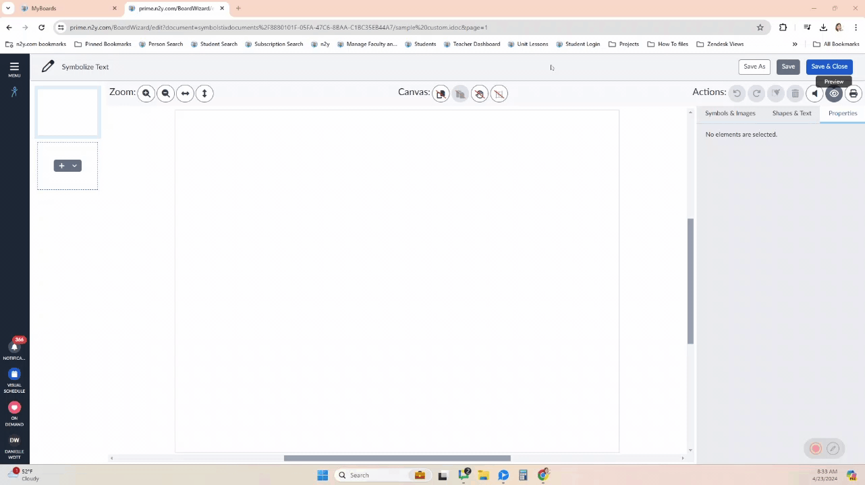
Task: Zoom in on the canvas
Action: [146, 94]
